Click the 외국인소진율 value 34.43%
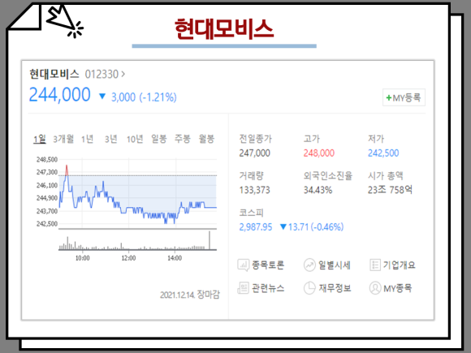The image size is (471, 353). point(318,190)
